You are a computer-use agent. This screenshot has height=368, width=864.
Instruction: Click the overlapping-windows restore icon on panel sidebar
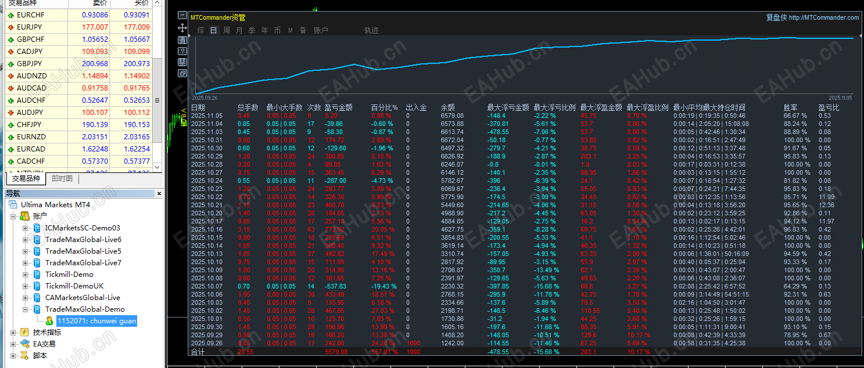click(182, 73)
